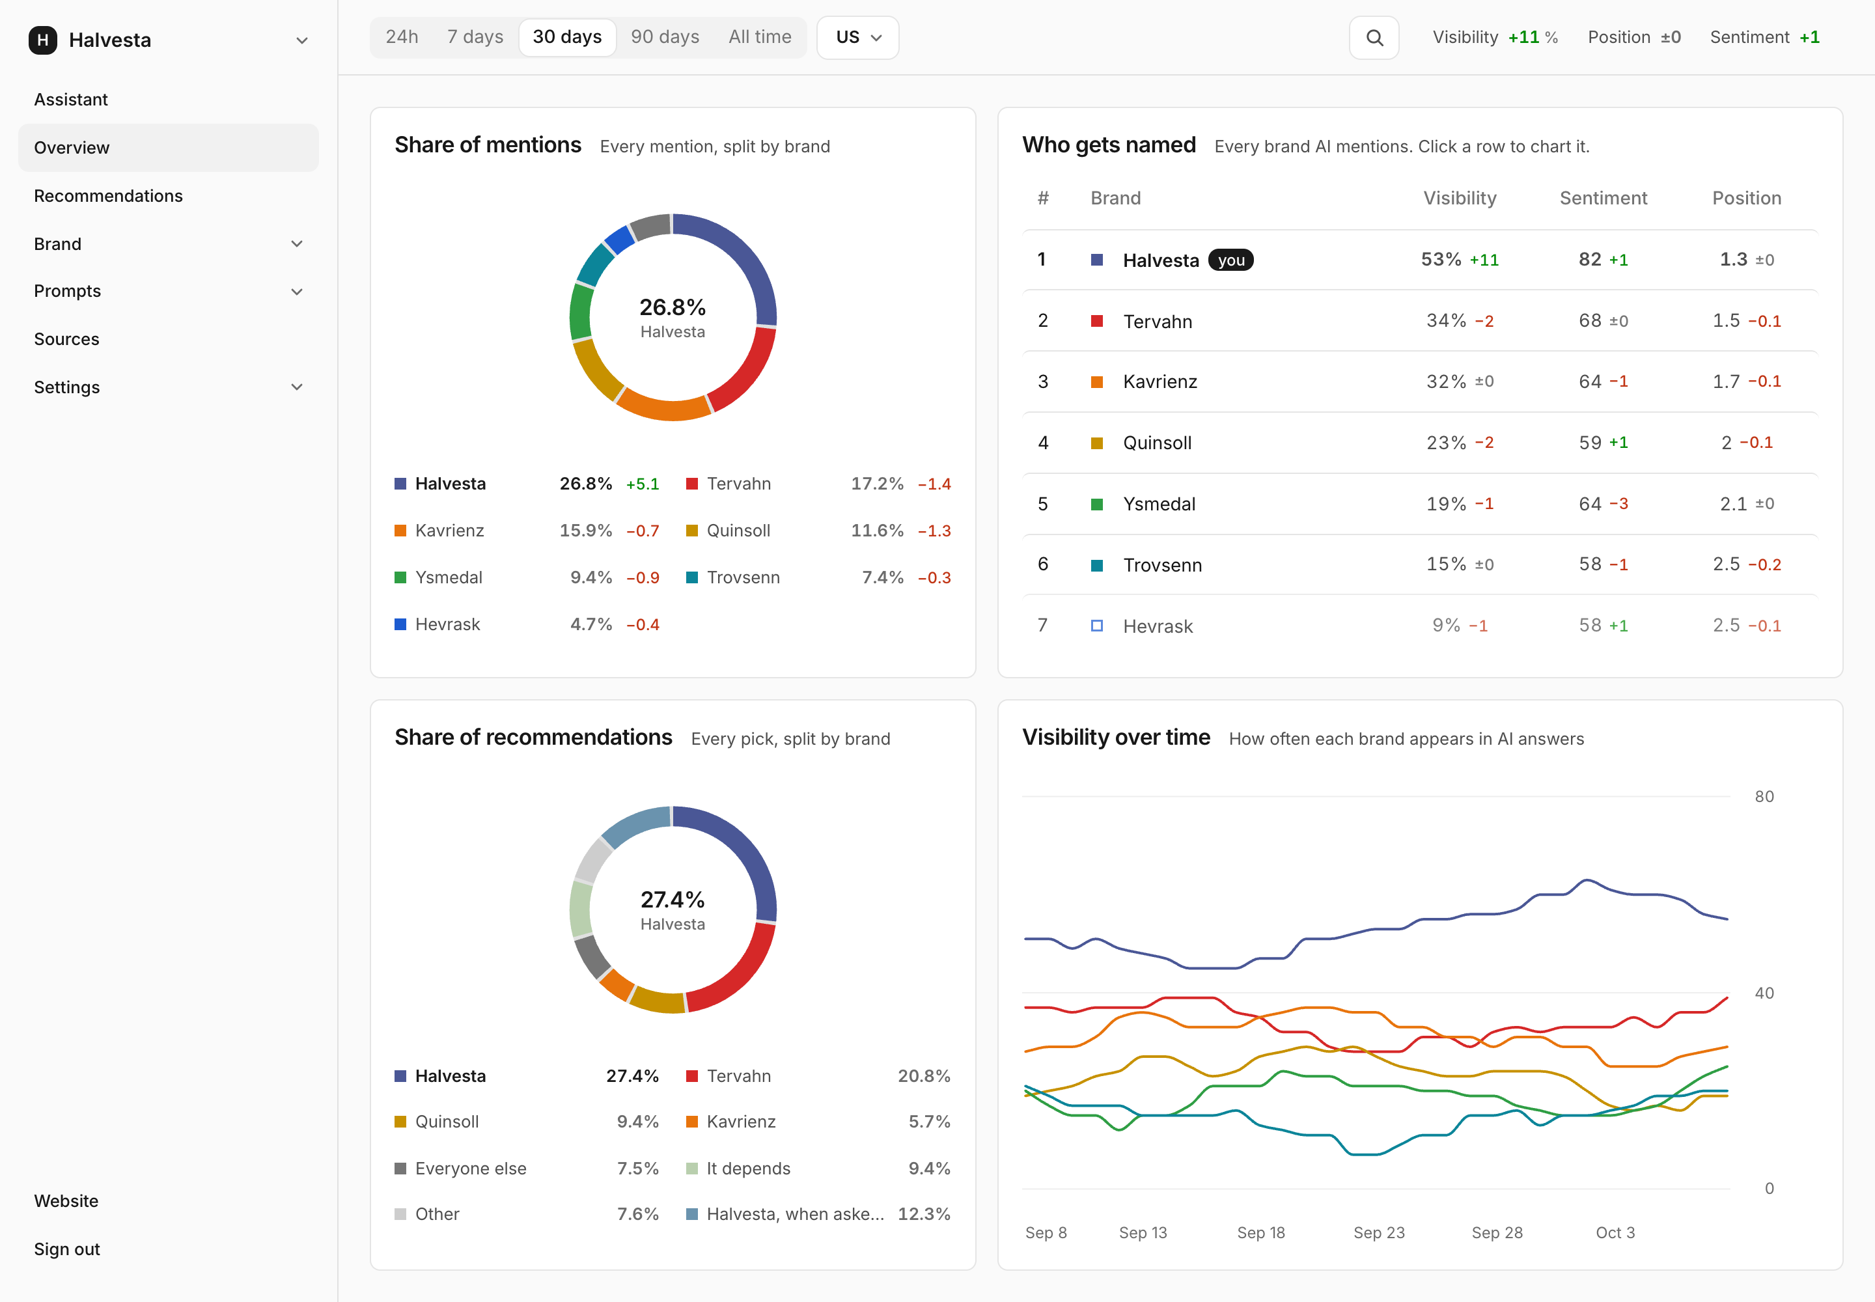This screenshot has height=1302, width=1875.
Task: Open the Halvesta workspace switcher chevron
Action: 302,40
